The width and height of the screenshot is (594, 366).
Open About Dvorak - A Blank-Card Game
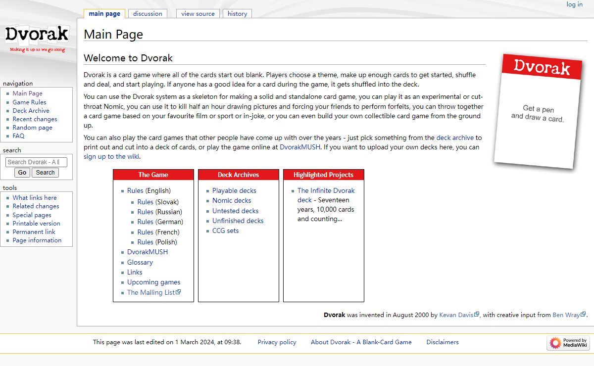pos(361,342)
